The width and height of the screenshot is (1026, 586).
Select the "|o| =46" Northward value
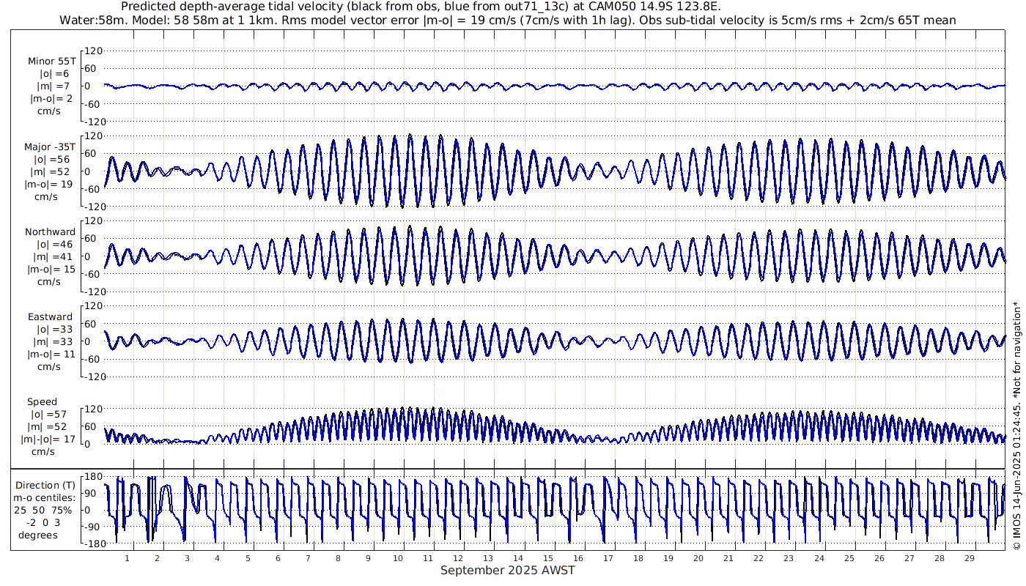point(56,245)
